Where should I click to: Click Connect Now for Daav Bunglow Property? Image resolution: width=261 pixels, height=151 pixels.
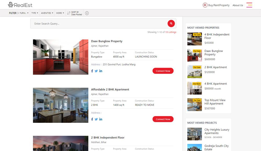(x=163, y=71)
